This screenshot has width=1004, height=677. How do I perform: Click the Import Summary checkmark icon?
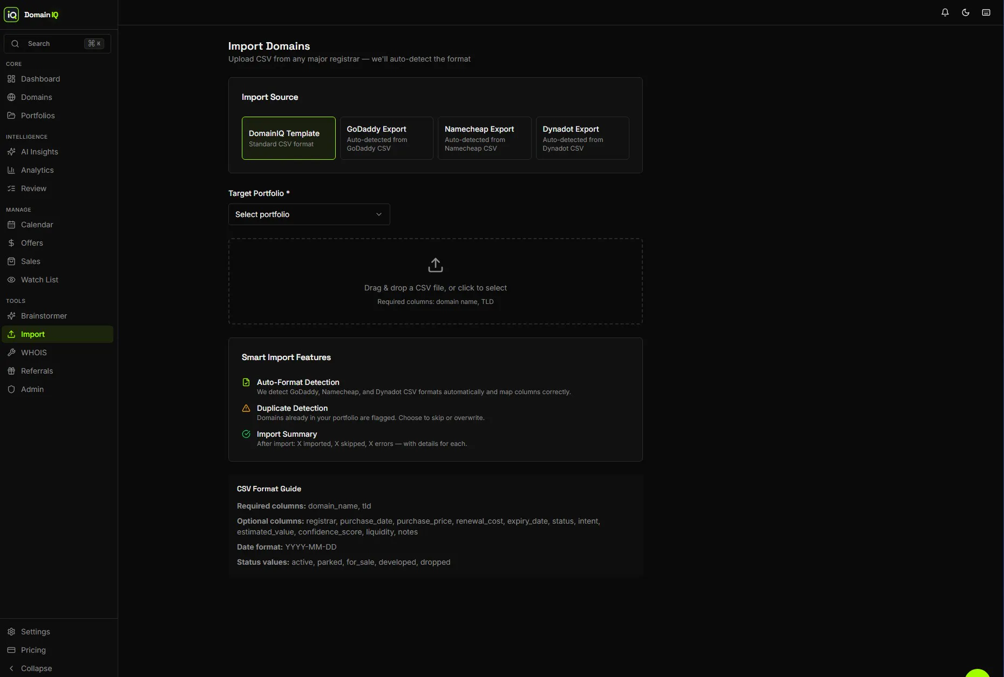tap(246, 434)
